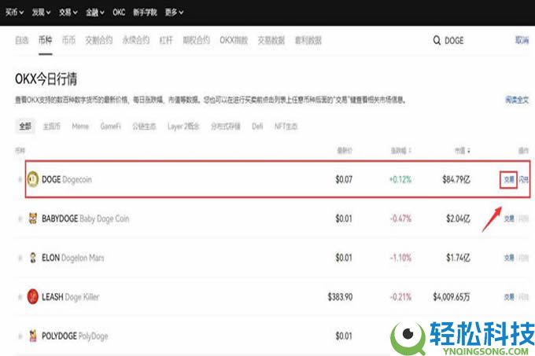
Task: Filter by GameFi category
Action: pyautogui.click(x=111, y=127)
